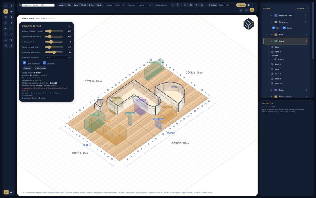Select the highlighted pointer selection tool

pos(6,11)
